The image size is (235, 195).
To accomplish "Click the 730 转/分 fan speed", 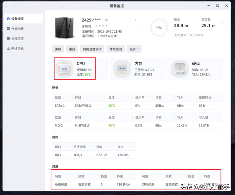I will coord(123,184).
